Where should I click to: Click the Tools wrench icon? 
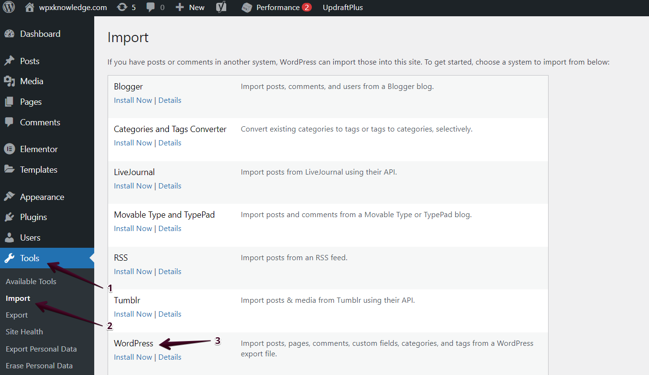point(9,258)
